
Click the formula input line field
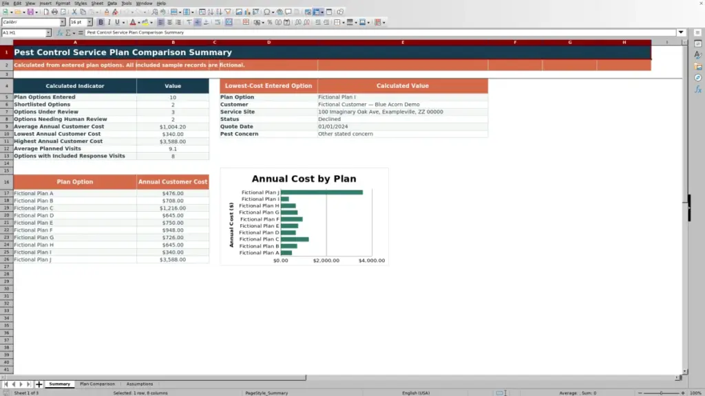coord(380,32)
